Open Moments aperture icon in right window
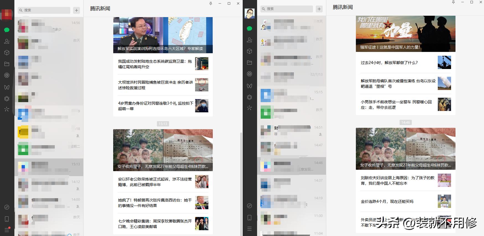The height and width of the screenshot is (236, 484). [249, 74]
